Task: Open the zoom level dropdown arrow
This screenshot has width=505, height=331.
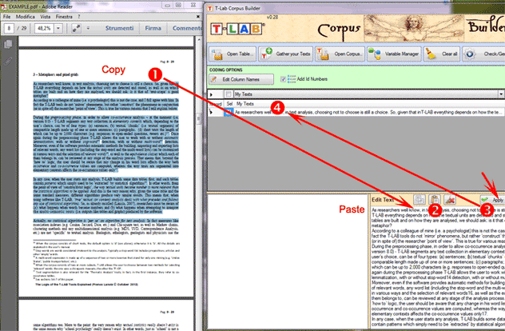Action: click(x=58, y=28)
